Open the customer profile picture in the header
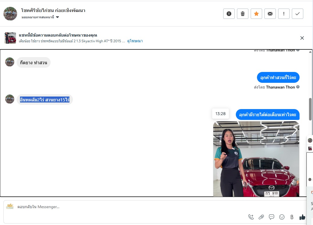 tap(10, 14)
